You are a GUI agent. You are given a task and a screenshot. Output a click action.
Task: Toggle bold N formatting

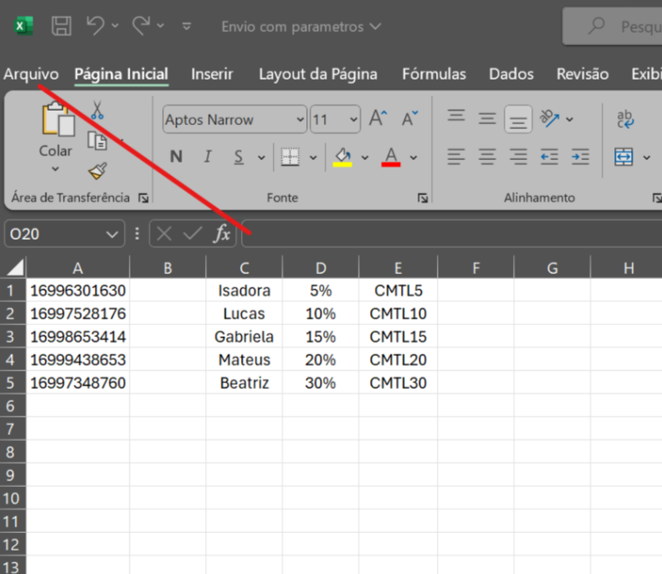click(176, 157)
